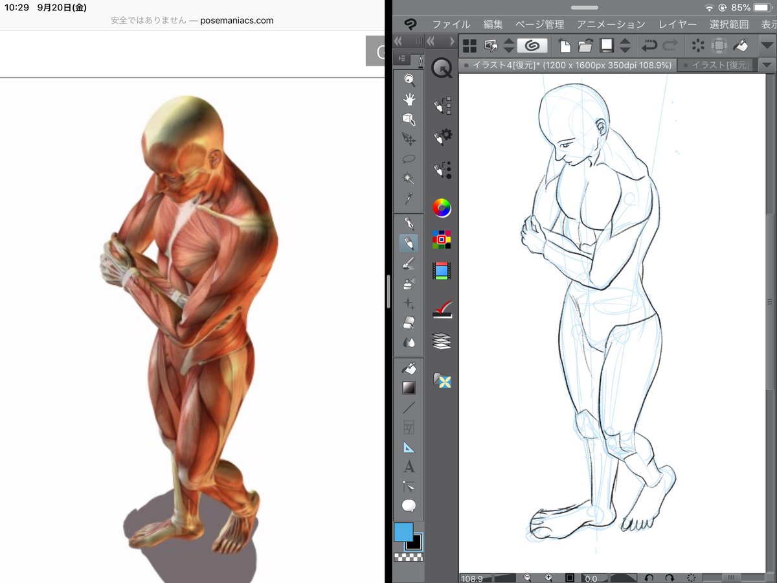Undo the last stroke

point(649,46)
